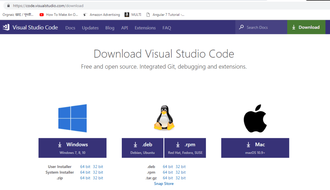Download the .deb package for Debian, Ubuntu
Image resolution: width=330 pixels, height=190 pixels.
tap(142, 148)
